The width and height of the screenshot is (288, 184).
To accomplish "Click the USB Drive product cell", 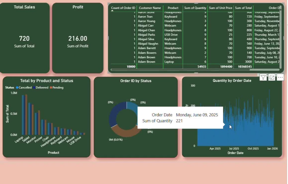I will [171, 35].
